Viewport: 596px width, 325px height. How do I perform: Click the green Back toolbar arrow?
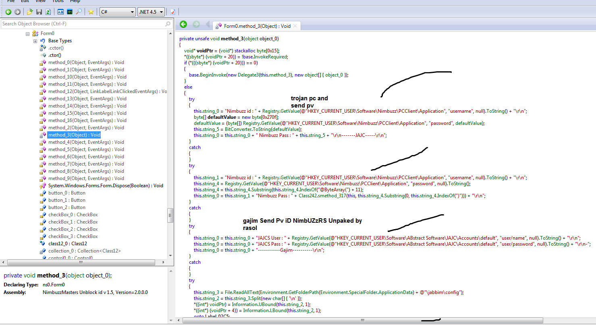(x=8, y=12)
